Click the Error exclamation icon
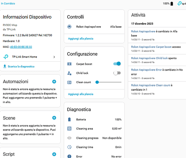Viewport: 186px width, 158px height. point(69,156)
